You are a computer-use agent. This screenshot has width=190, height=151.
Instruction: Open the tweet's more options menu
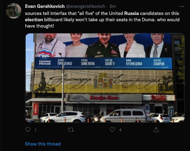pos(182,6)
